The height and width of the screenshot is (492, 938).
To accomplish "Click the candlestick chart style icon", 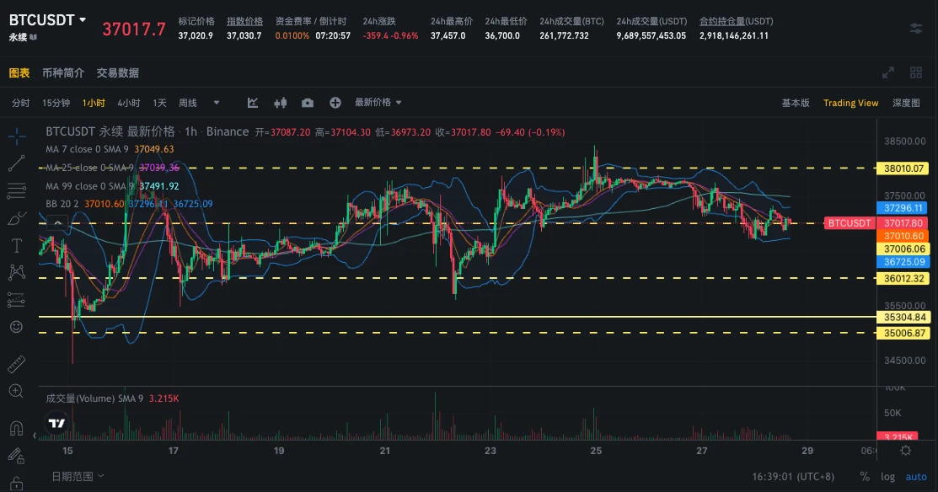I will point(281,103).
